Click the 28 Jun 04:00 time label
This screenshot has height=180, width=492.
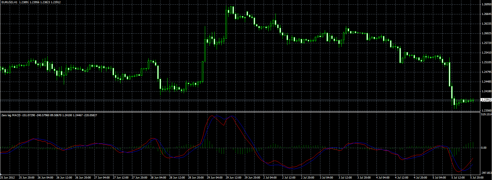pyautogui.click(x=158, y=178)
